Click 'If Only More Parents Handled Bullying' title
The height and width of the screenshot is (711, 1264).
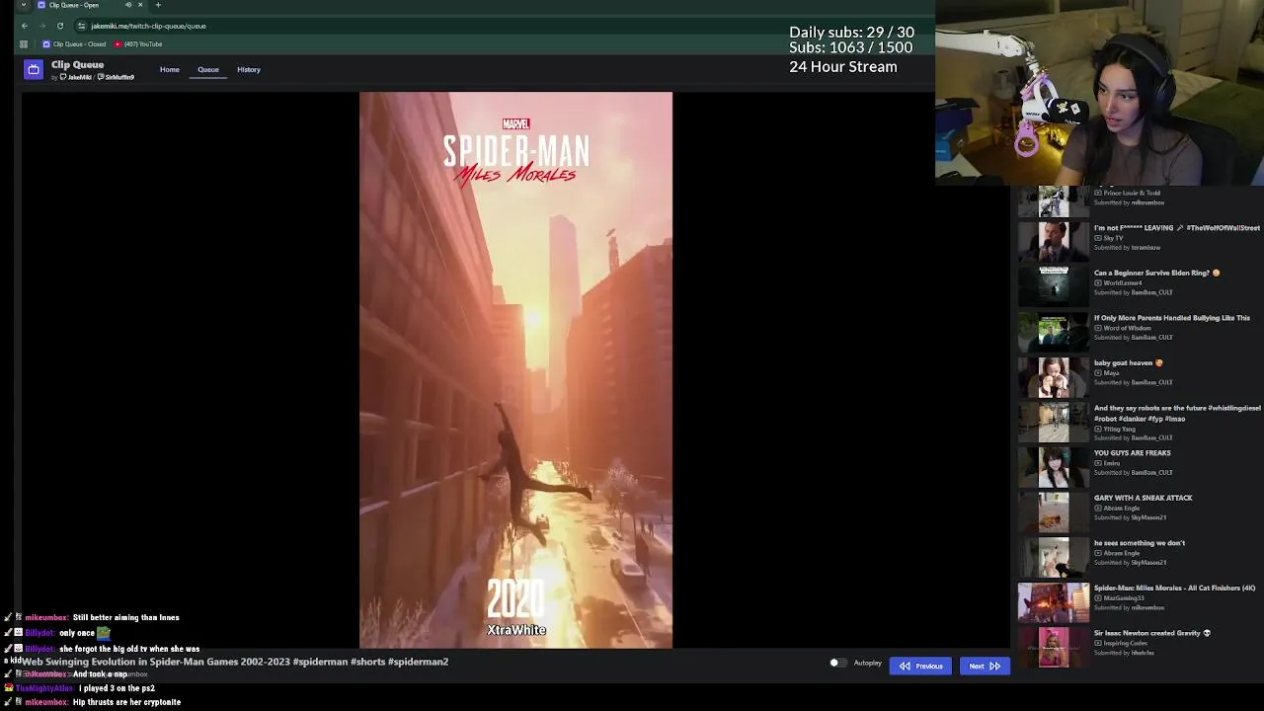tap(1171, 318)
